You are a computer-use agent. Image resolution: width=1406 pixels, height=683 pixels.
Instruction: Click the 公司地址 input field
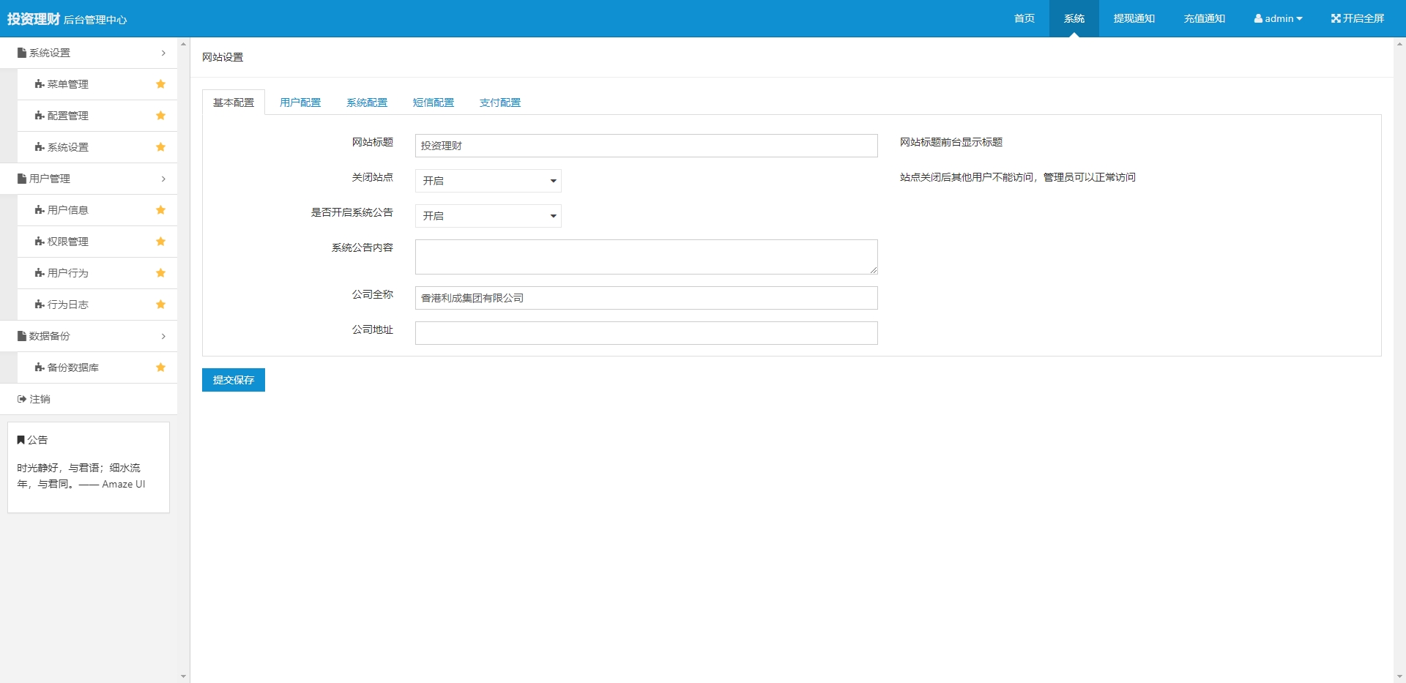pos(646,333)
